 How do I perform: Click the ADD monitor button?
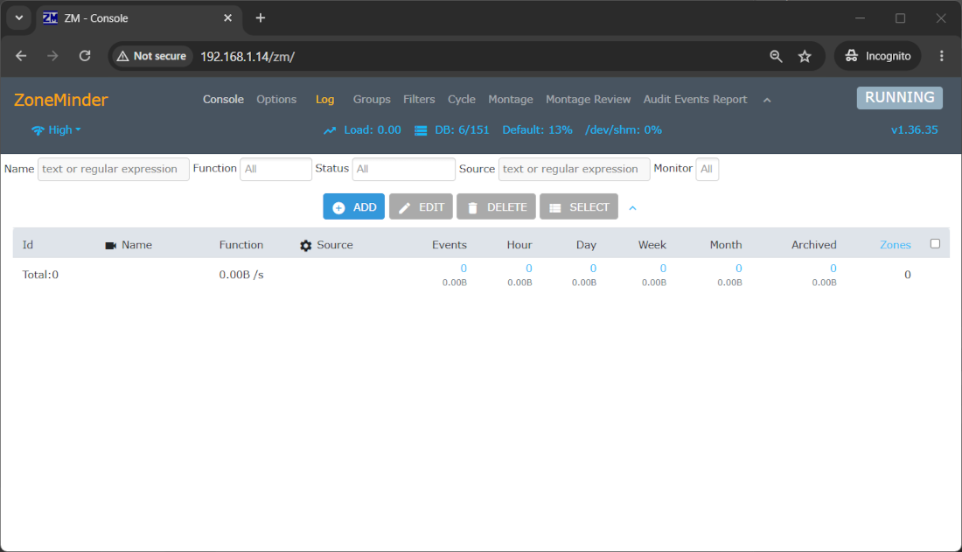(x=354, y=207)
